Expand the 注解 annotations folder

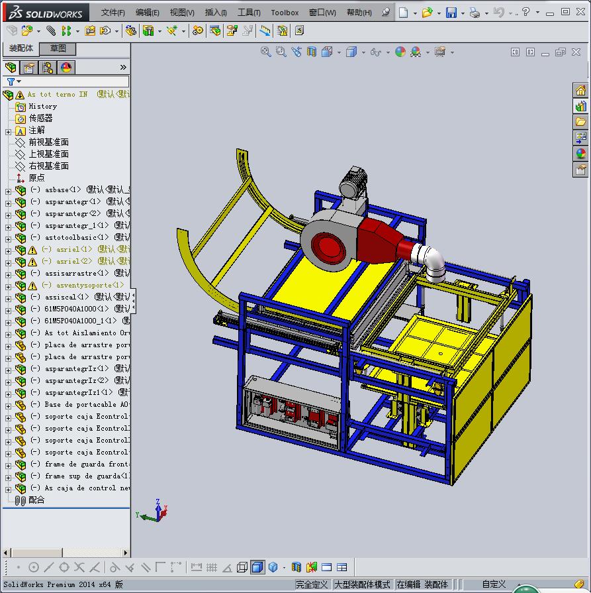click(8, 132)
